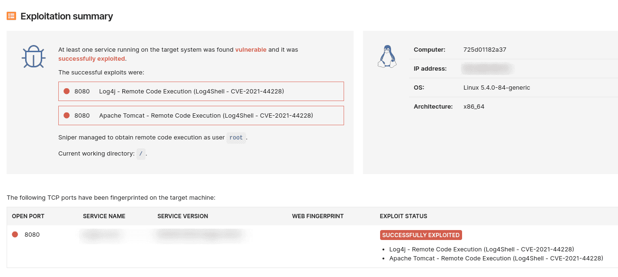Click red dot in the open port table row

click(15, 234)
